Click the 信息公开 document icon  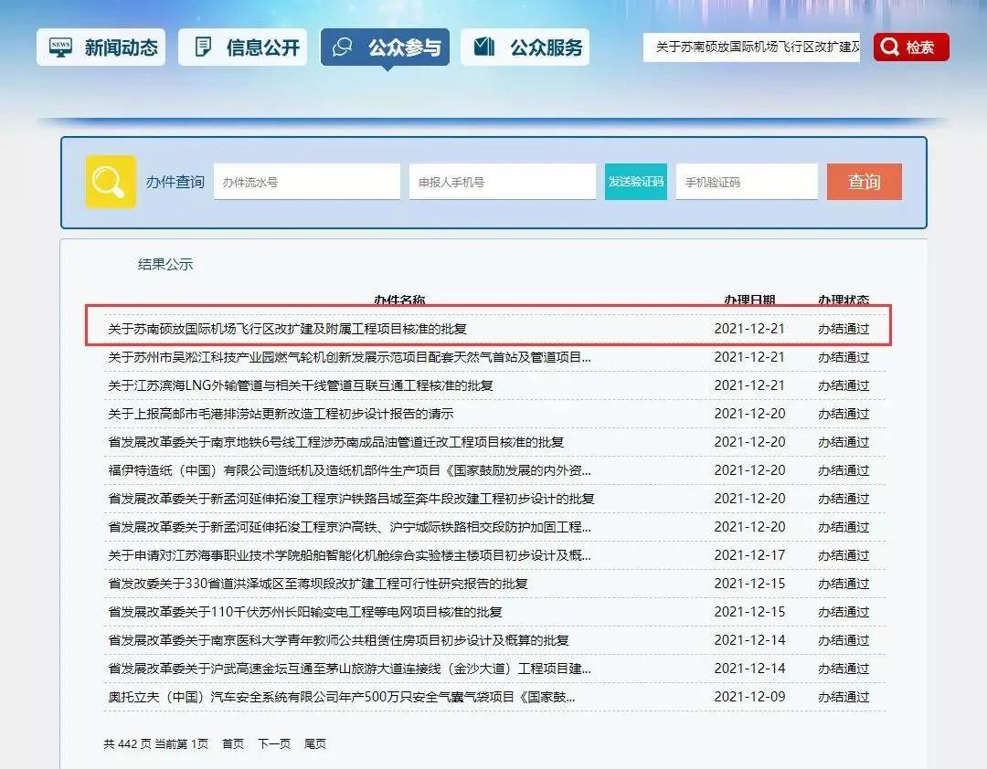click(x=203, y=47)
